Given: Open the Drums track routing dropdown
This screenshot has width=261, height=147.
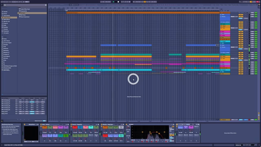Looking at the screenshot, I should pos(234,17).
